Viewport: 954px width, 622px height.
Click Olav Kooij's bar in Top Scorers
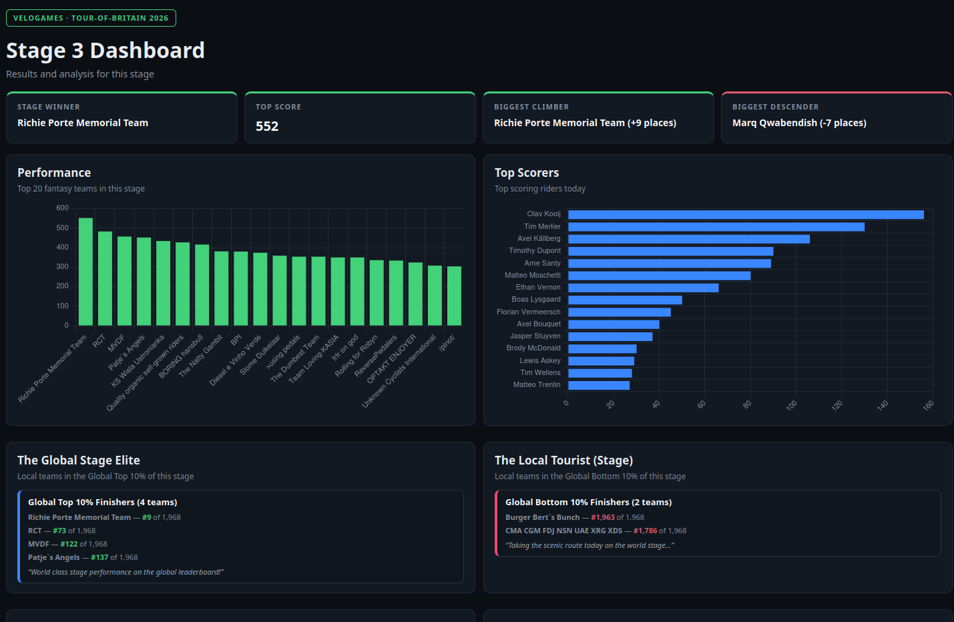point(746,214)
